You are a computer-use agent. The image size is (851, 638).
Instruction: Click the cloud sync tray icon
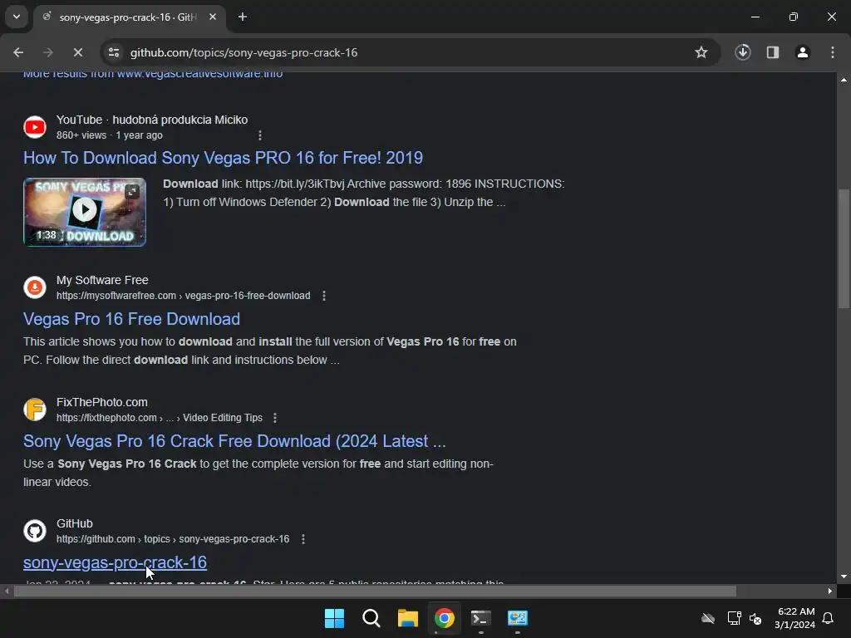tap(708, 618)
